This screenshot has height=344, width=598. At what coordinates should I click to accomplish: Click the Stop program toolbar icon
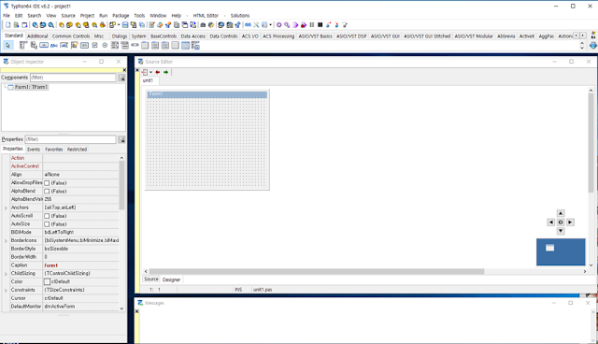(320, 25)
